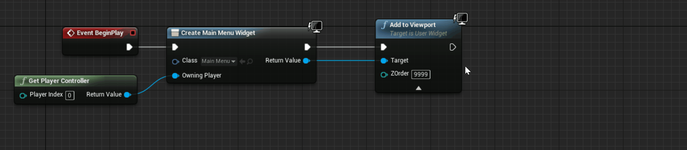Click the client-only icon on Create Main Menu Widget
This screenshot has width=687, height=150.
316,26
